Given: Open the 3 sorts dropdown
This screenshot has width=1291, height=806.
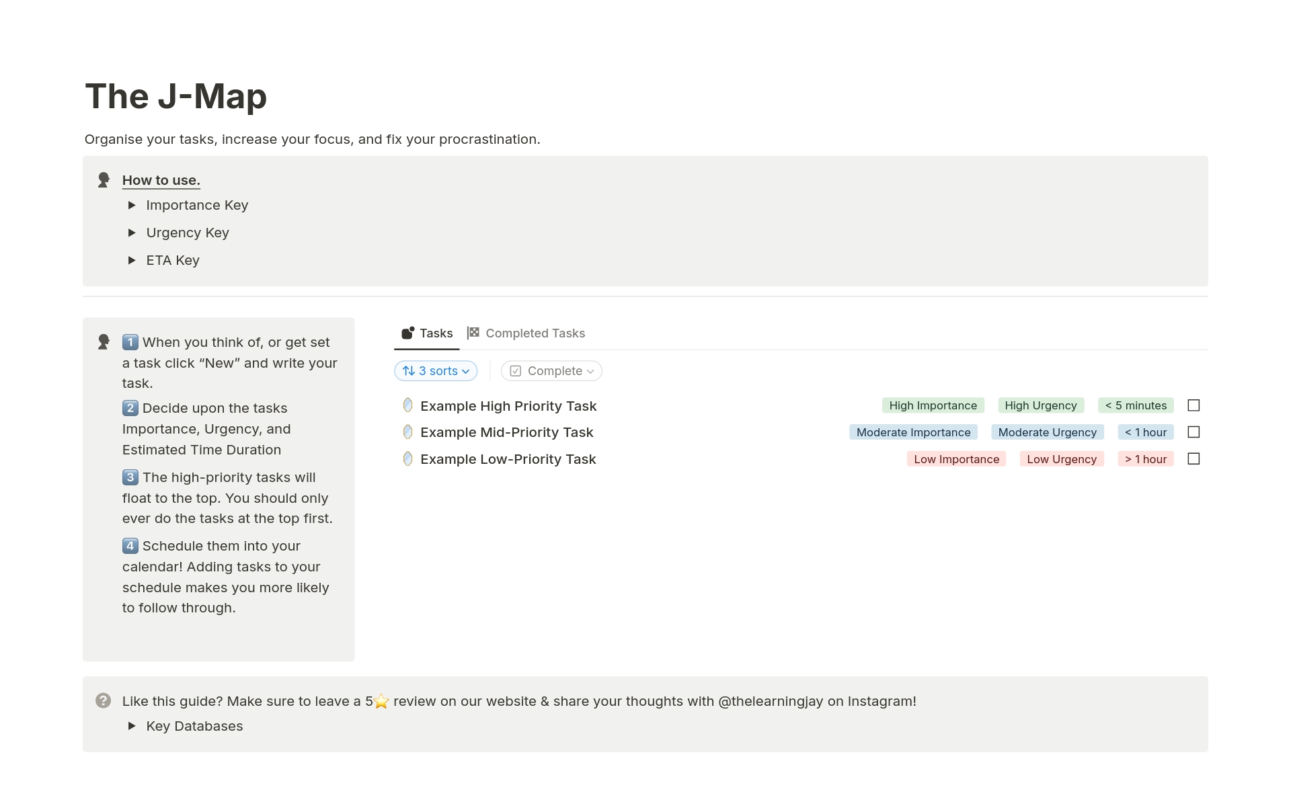Looking at the screenshot, I should [436, 371].
